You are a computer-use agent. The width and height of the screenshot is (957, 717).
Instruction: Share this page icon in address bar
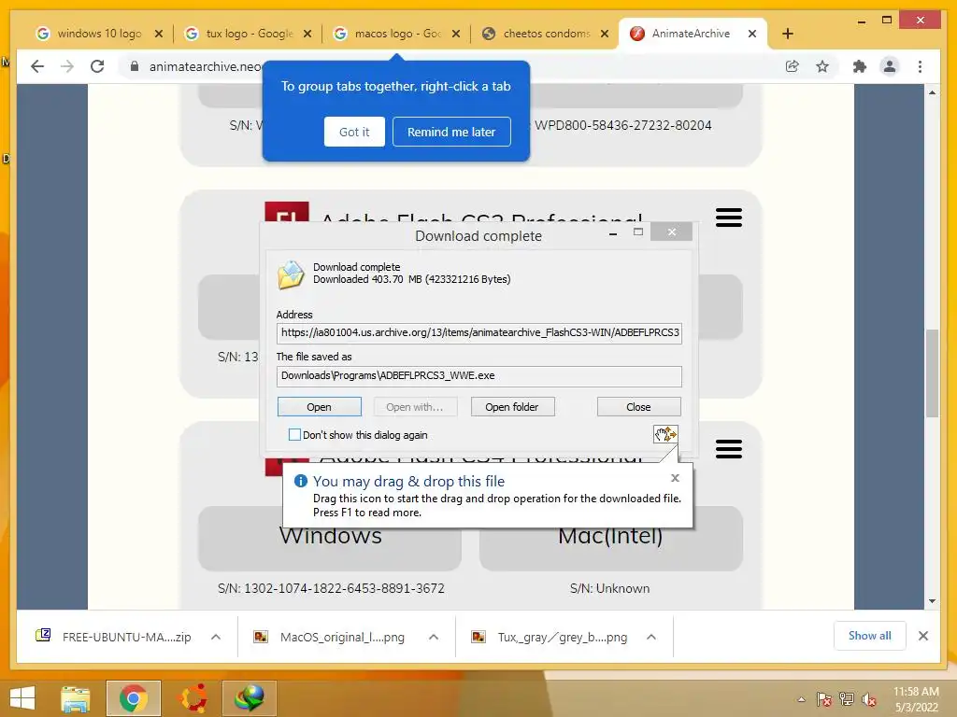(793, 66)
